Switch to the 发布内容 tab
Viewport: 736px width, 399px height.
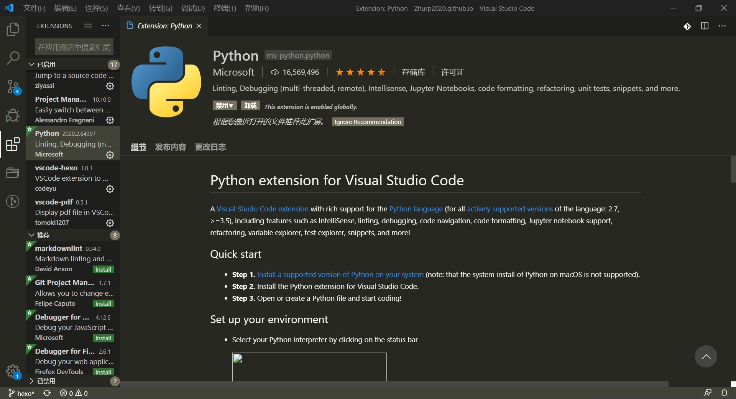[171, 147]
